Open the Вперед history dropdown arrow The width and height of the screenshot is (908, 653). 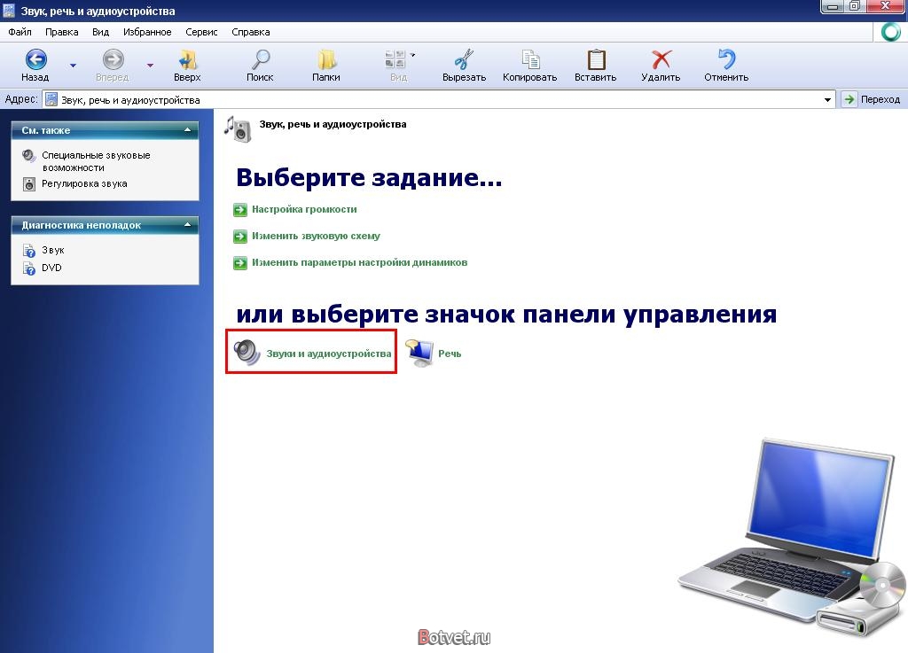(x=150, y=66)
